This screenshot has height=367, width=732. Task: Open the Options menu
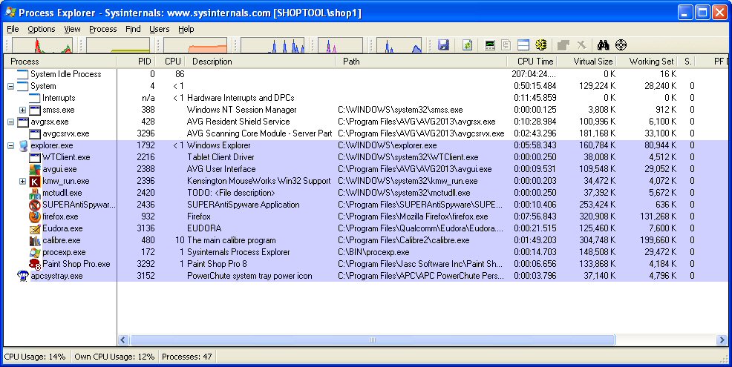tap(41, 29)
